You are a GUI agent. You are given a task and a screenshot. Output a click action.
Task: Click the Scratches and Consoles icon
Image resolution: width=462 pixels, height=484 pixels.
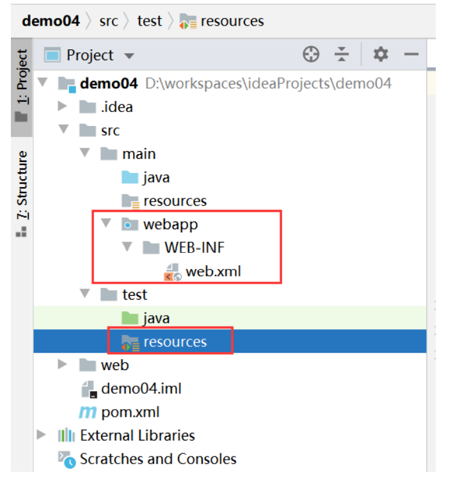[67, 460]
